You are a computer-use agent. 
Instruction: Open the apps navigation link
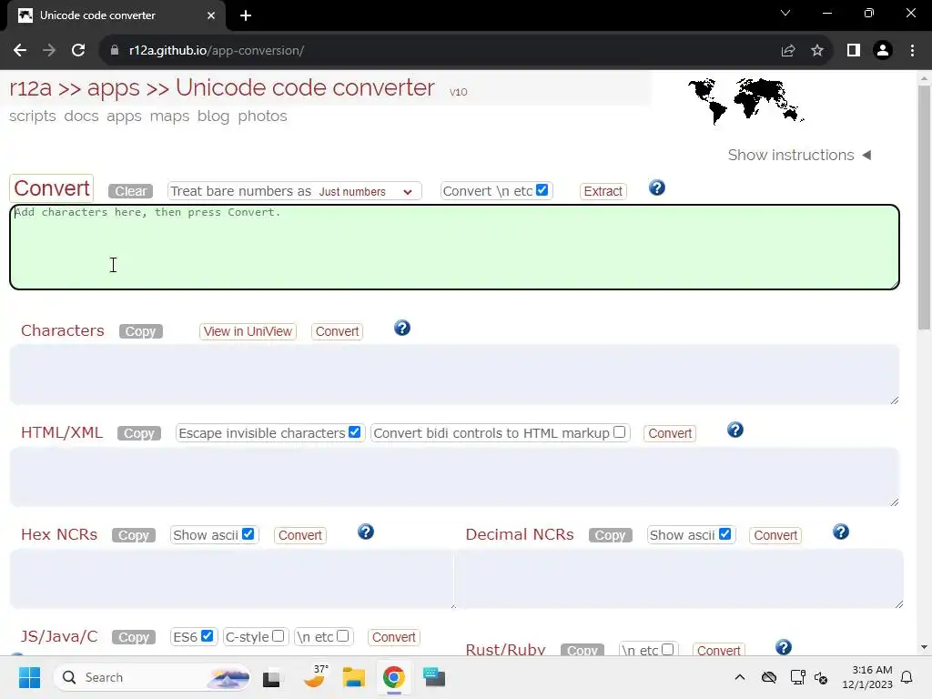pyautogui.click(x=124, y=116)
